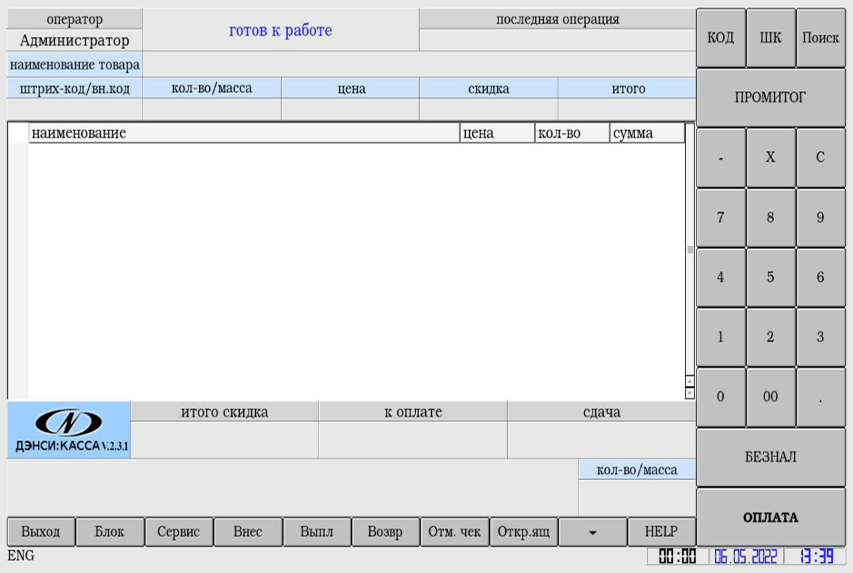Click the Выход exit button
853x573 pixels.
click(41, 532)
